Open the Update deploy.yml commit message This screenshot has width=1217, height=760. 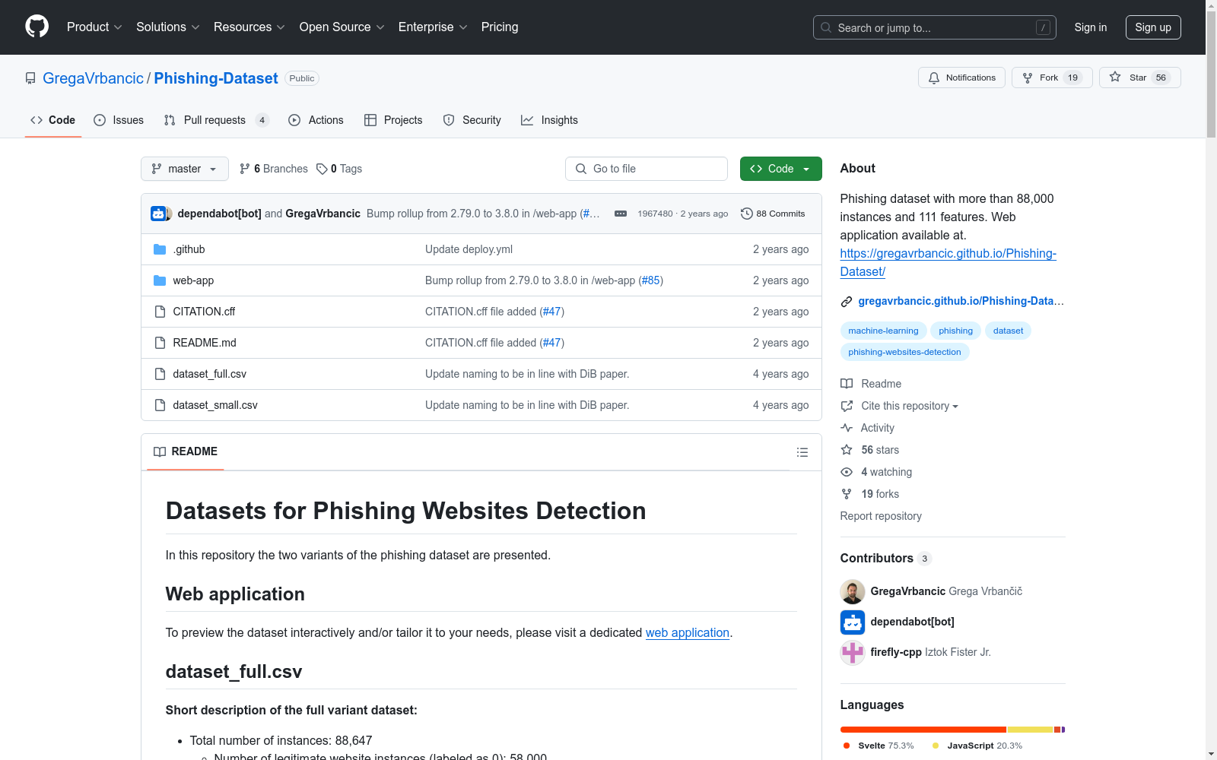[x=469, y=249]
